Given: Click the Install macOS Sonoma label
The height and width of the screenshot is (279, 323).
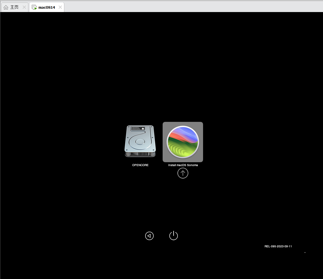Looking at the screenshot, I should pyautogui.click(x=183, y=165).
